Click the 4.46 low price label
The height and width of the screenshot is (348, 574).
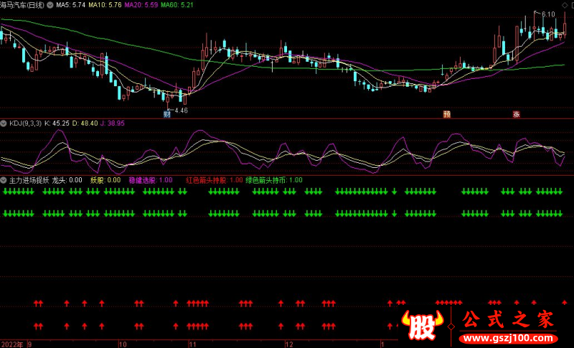click(x=179, y=110)
